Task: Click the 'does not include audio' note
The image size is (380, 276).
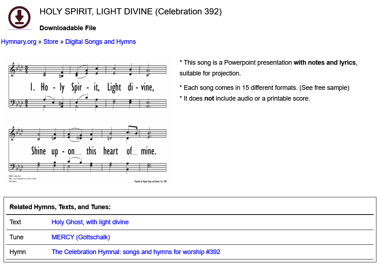Action: pos(245,98)
